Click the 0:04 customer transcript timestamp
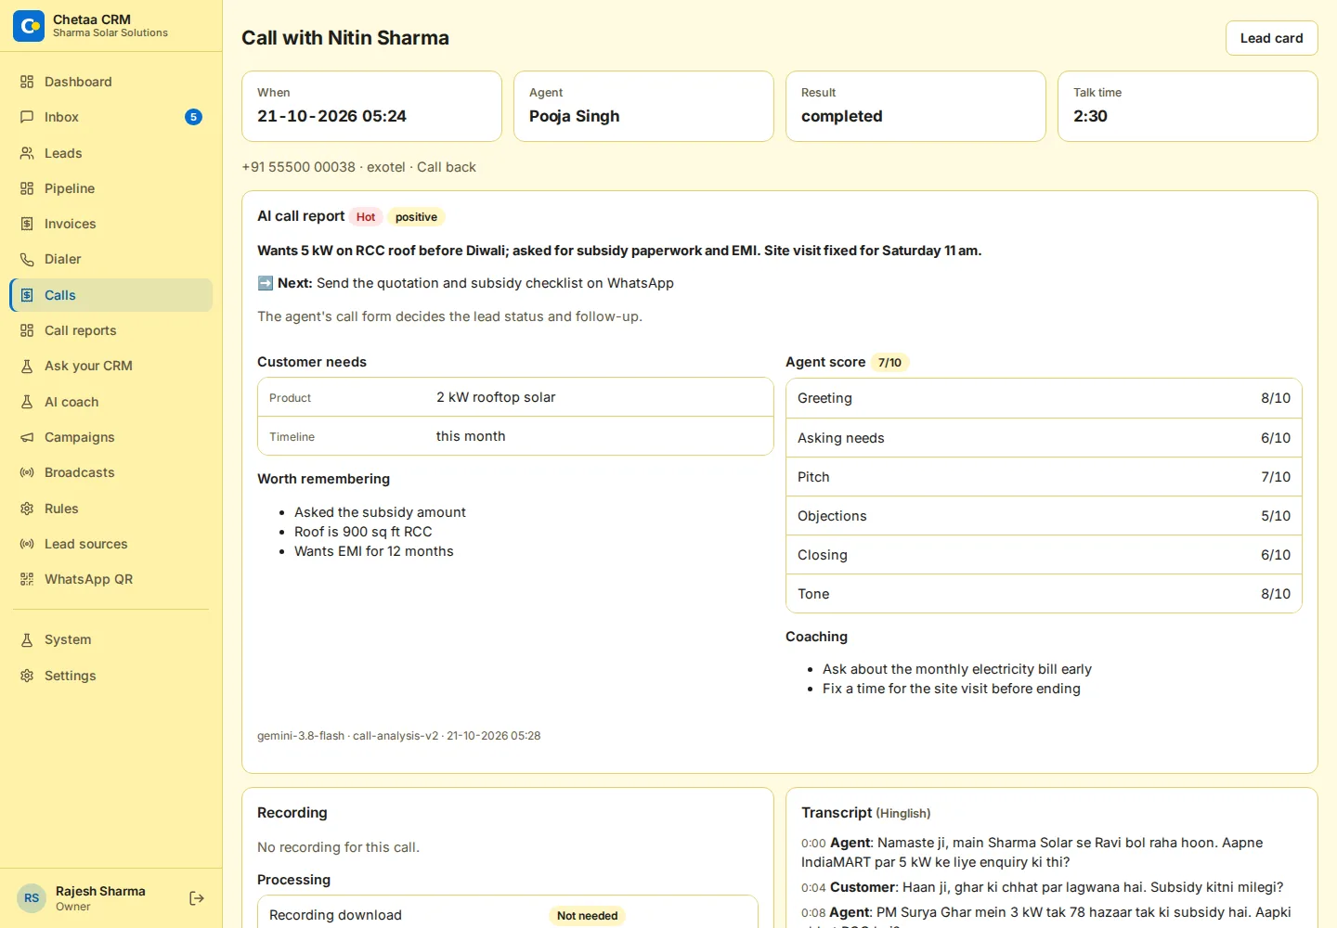 813,888
